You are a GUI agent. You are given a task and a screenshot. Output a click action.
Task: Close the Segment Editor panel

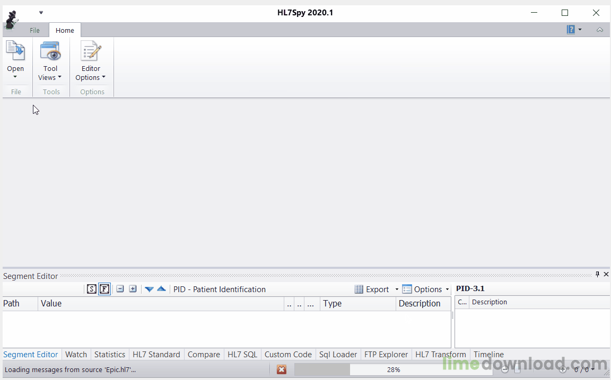pos(606,275)
